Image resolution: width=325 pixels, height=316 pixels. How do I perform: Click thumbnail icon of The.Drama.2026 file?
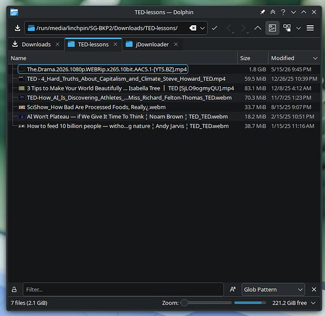[22, 70]
